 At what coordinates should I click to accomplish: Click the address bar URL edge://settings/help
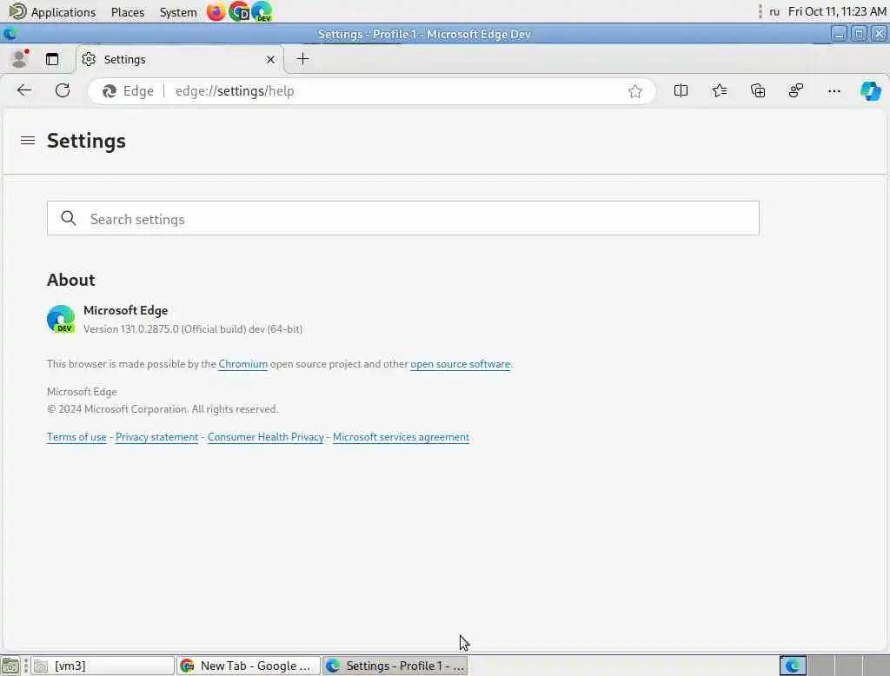point(235,91)
